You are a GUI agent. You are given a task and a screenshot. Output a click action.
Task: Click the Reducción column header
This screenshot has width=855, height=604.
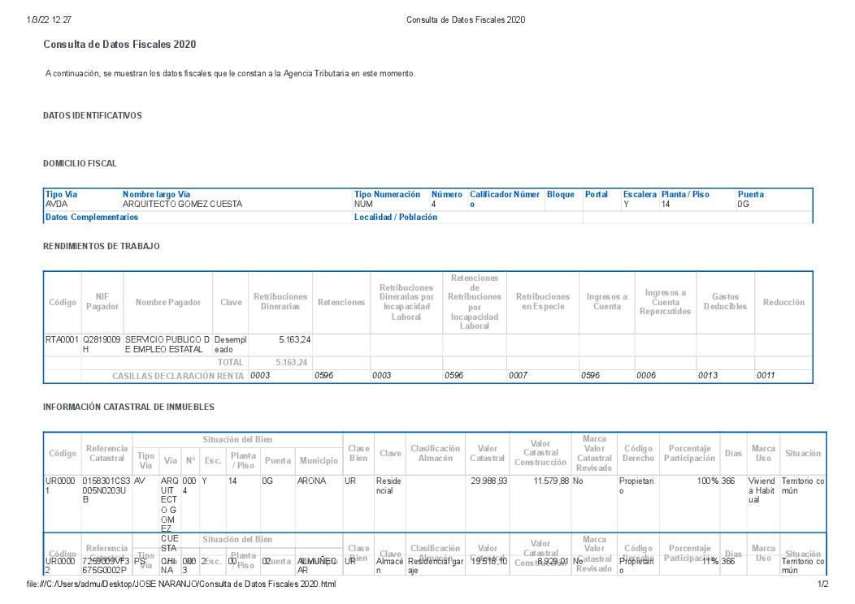click(783, 302)
